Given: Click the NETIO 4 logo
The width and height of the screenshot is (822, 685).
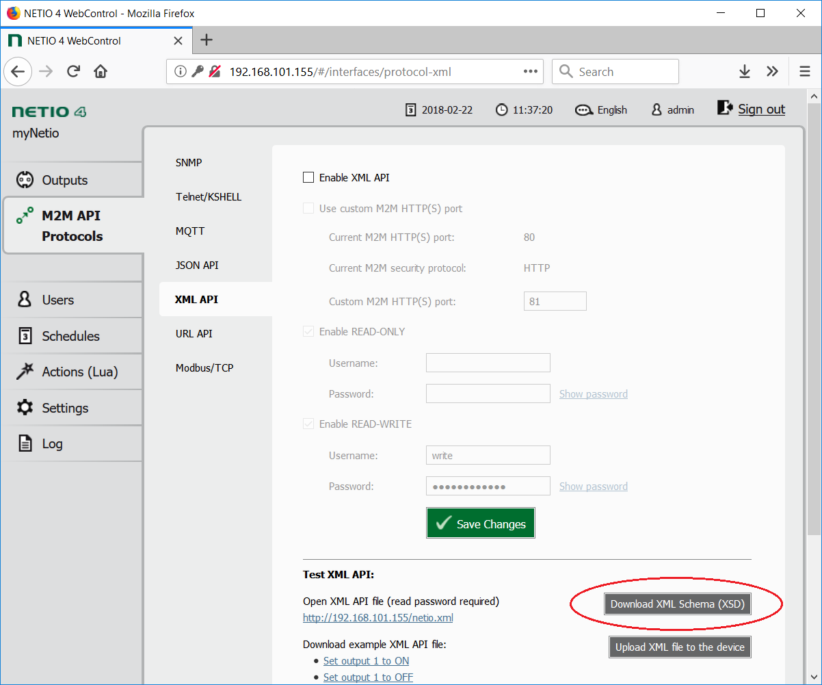Looking at the screenshot, I should click(x=49, y=112).
